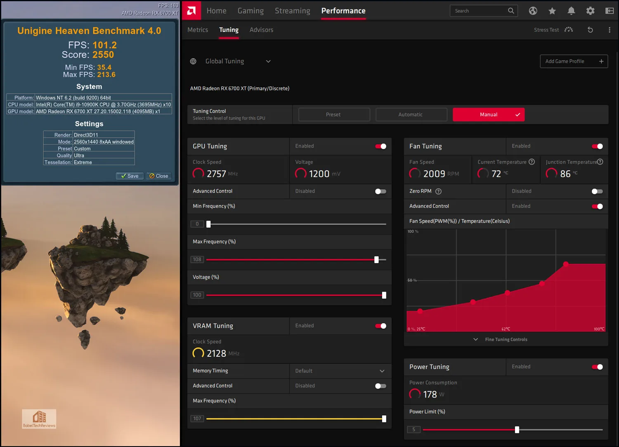Click Close in Heaven Benchmark window

(x=159, y=176)
